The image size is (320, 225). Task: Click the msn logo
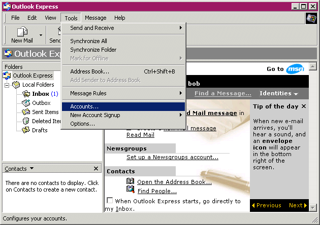pos(295,69)
